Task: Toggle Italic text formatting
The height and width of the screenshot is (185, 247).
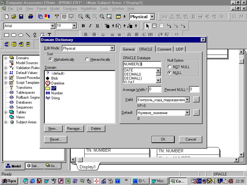Action: pos(90,26)
